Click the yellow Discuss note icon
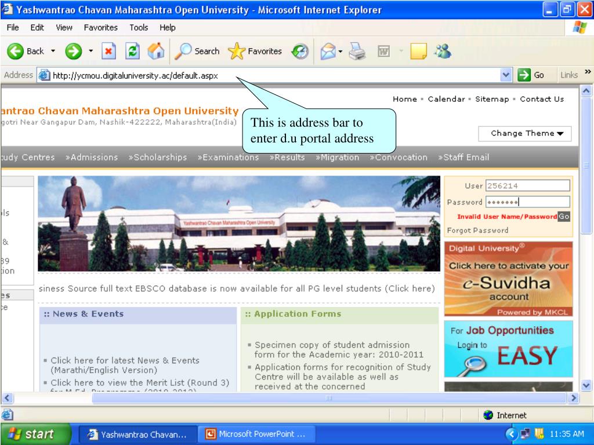This screenshot has height=445, width=594. [418, 51]
